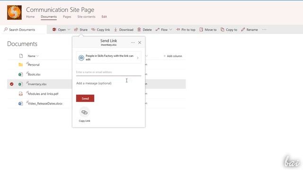Open Site contents navigation link
Image resolution: width=303 pixels, height=170 pixels.
pos(86,17)
